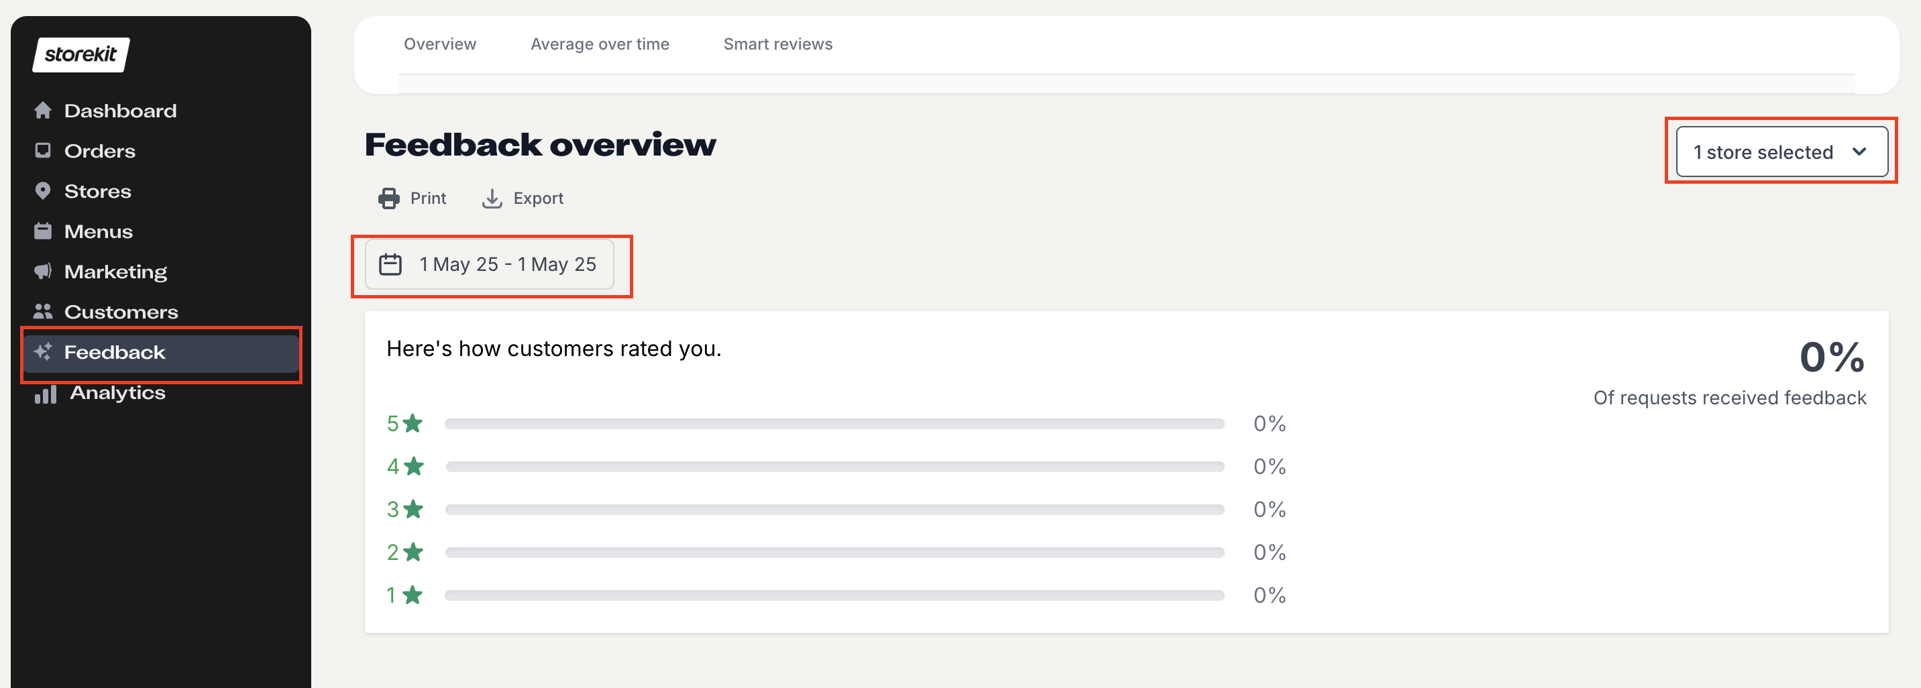Click the storekit logo
1921x688 pixels.
pos(80,54)
